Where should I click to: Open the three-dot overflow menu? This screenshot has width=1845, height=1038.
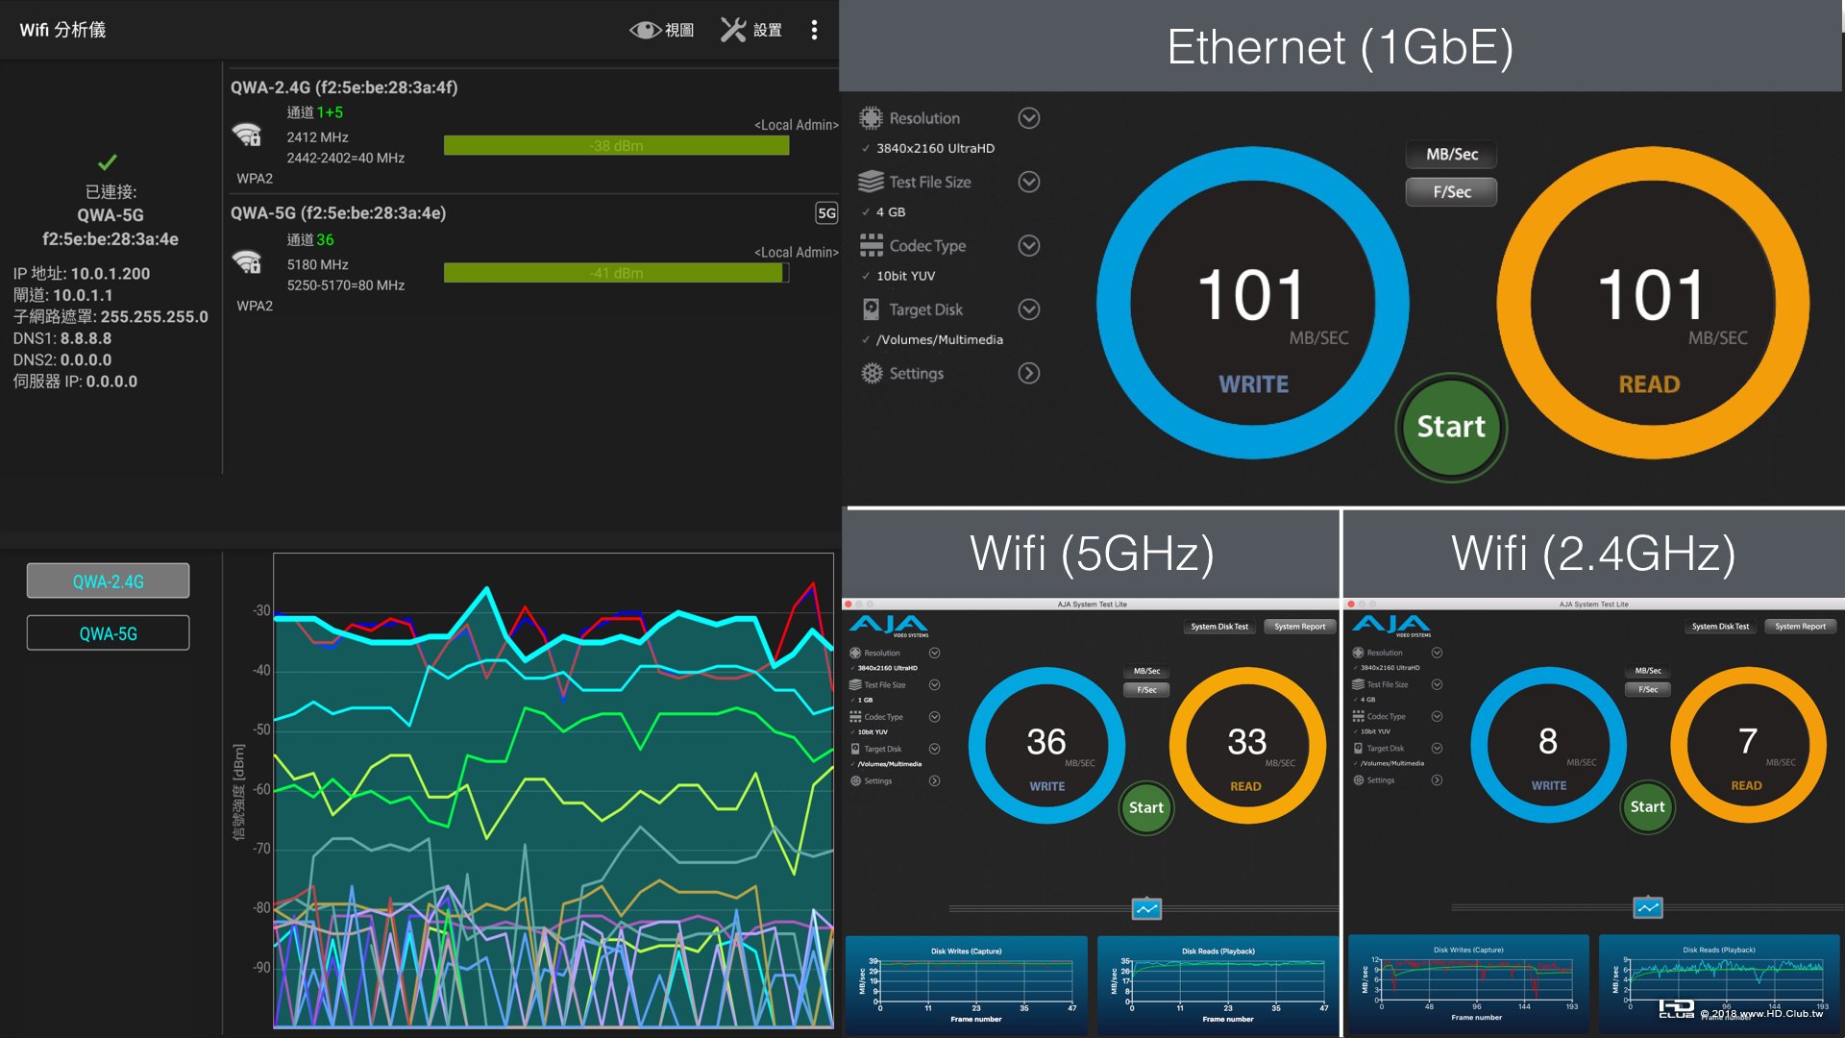[814, 30]
